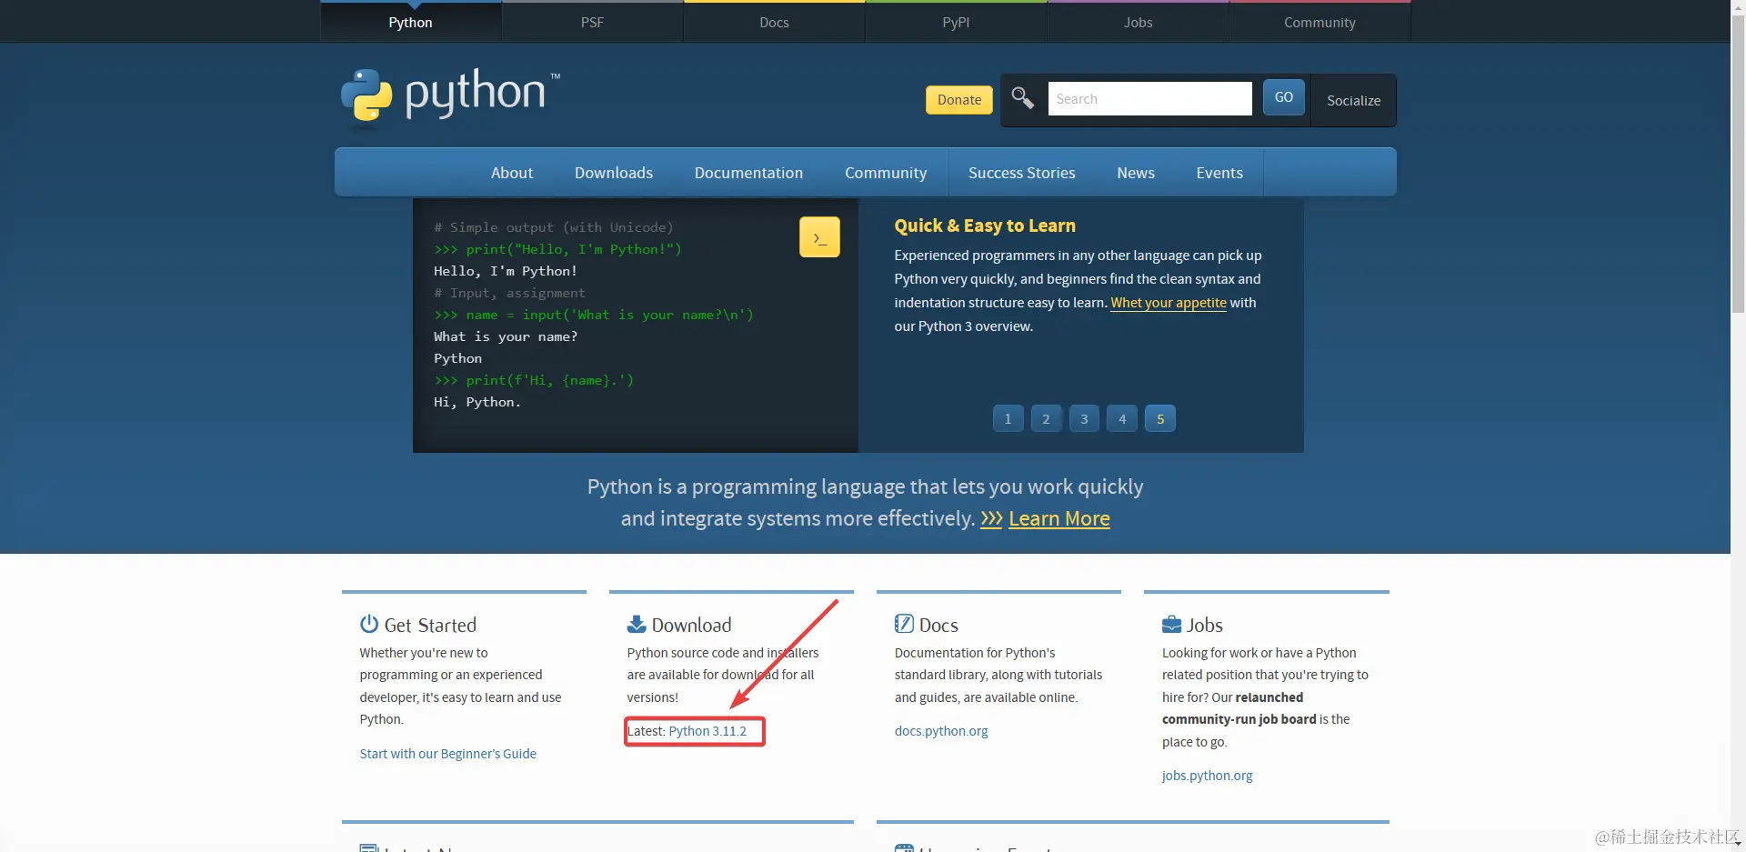Click the scrollbar up arrow
Screen dimensions: 1746x852
tap(1738, 6)
